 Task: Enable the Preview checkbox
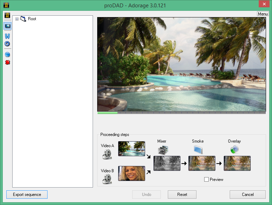coord(206,180)
